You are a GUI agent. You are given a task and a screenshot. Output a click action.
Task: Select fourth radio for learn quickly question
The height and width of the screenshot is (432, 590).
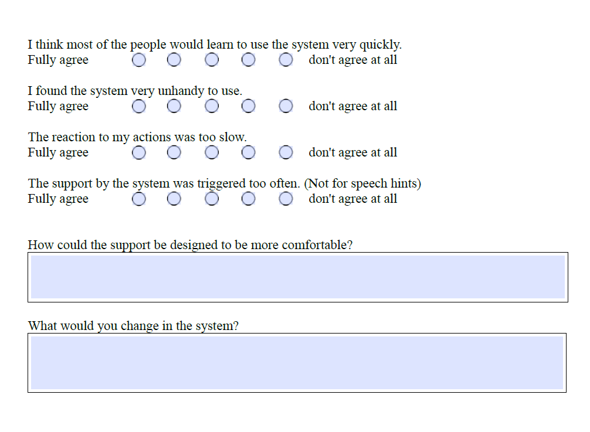(x=248, y=60)
